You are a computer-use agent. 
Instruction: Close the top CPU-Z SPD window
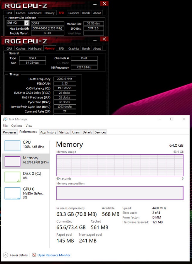coord(104,3)
